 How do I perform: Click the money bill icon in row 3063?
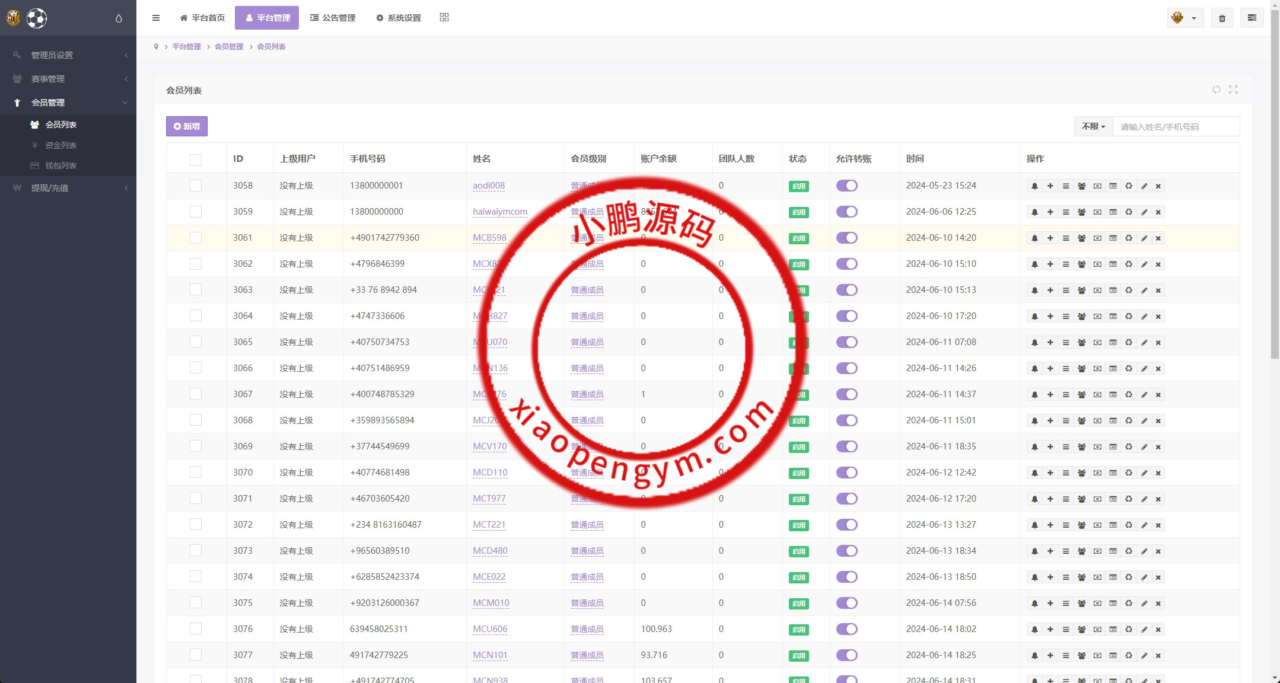[x=1097, y=291]
